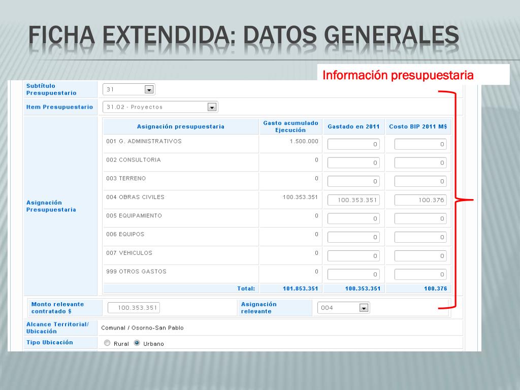Click the Costo BIP total 100.376
The width and height of the screenshot is (520, 390).
(435, 288)
